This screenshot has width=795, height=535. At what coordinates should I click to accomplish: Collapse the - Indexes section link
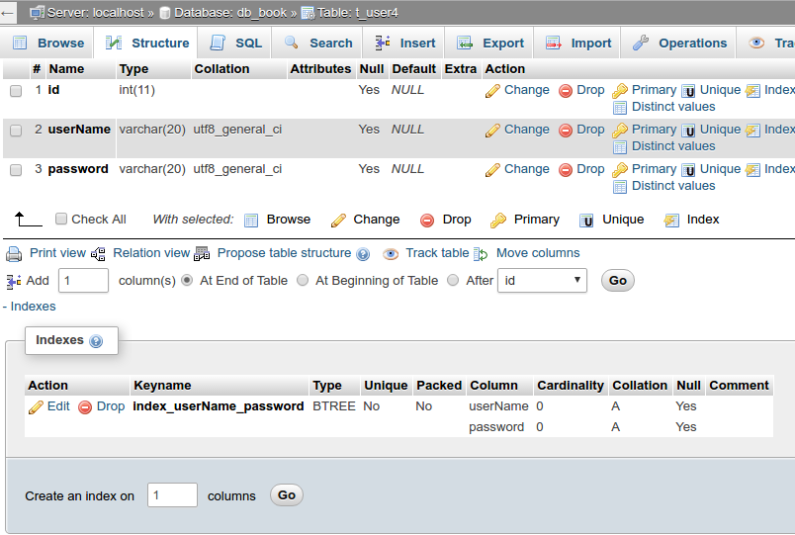(x=30, y=307)
